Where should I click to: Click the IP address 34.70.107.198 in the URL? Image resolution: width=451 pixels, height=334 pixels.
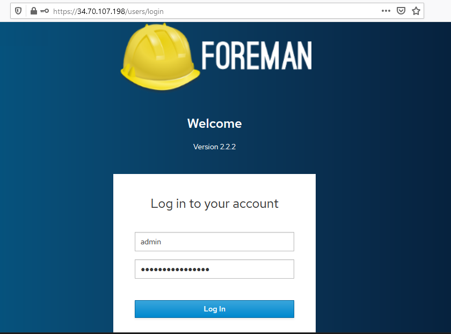click(101, 11)
